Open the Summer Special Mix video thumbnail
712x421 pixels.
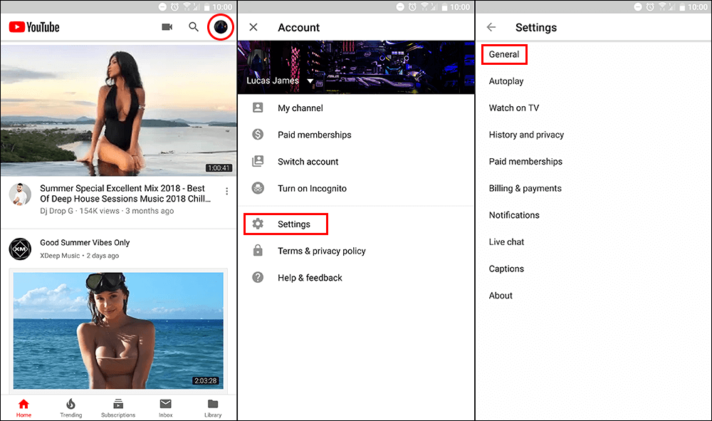[x=118, y=110]
